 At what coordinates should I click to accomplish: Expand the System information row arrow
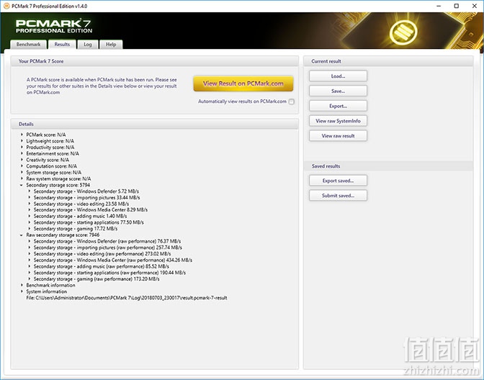point(22,291)
